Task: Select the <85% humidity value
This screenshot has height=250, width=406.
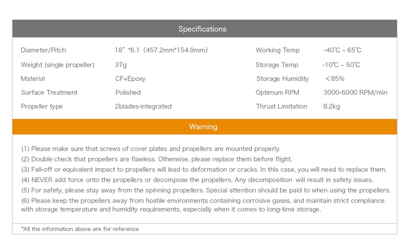Action: click(x=335, y=79)
